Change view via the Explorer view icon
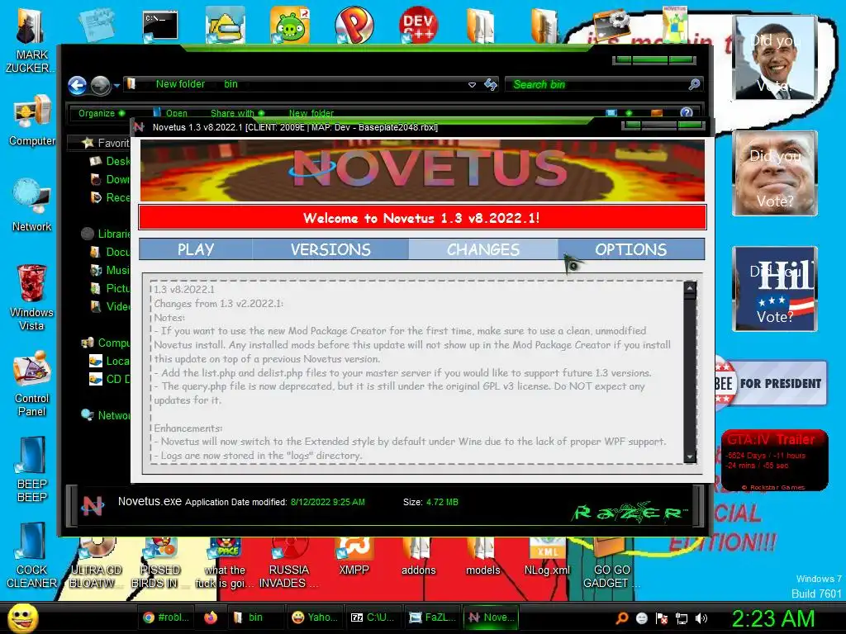The height and width of the screenshot is (634, 846). (611, 112)
